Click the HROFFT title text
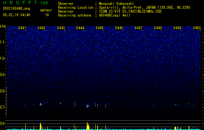Image resolution: width=204 pixels, height=130 pixels. tap(20, 3)
